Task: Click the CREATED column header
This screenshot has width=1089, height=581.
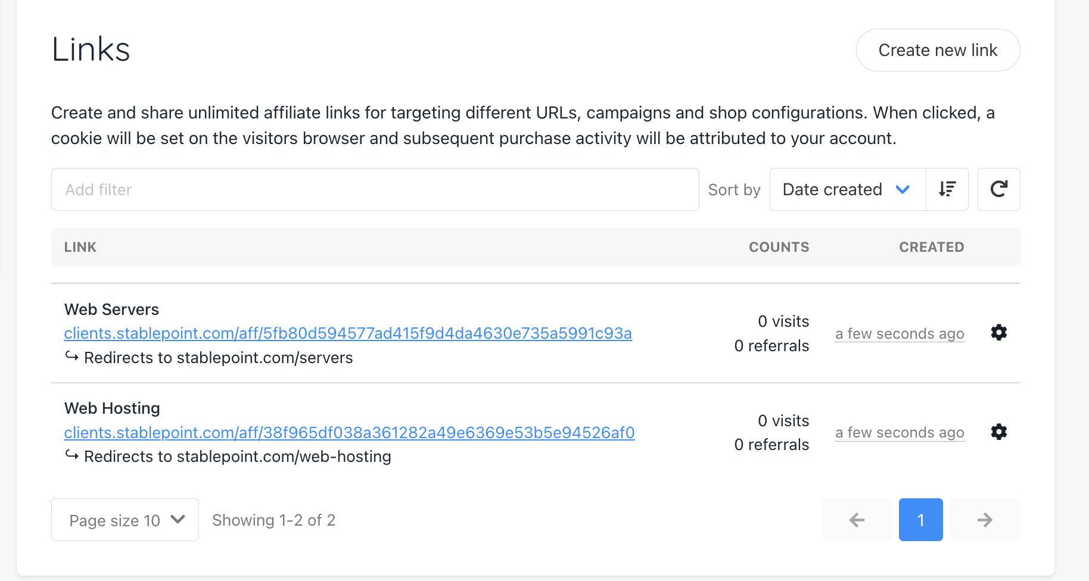Action: [931, 247]
